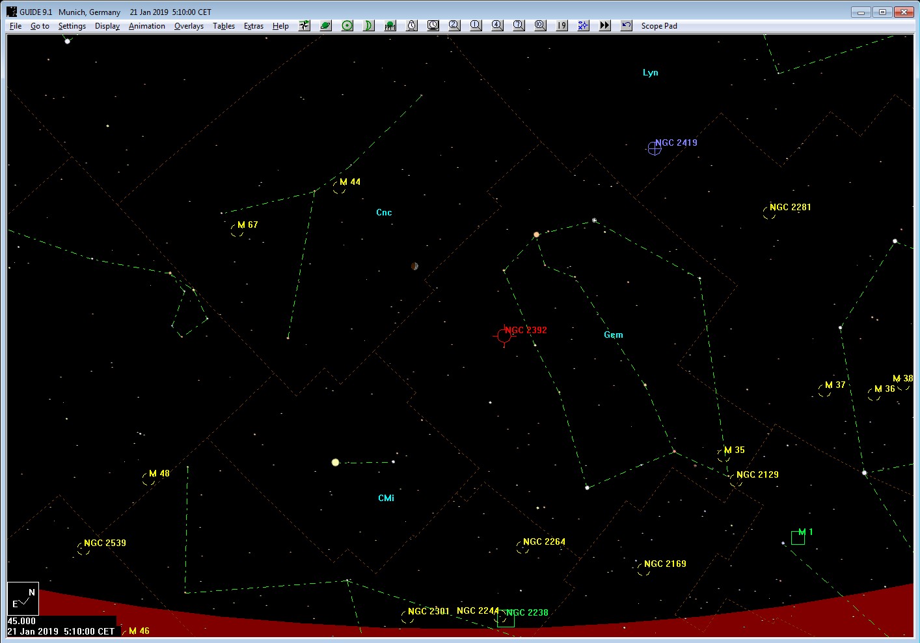Click the 19 toolbar button
The height and width of the screenshot is (643, 920).
pyautogui.click(x=562, y=25)
